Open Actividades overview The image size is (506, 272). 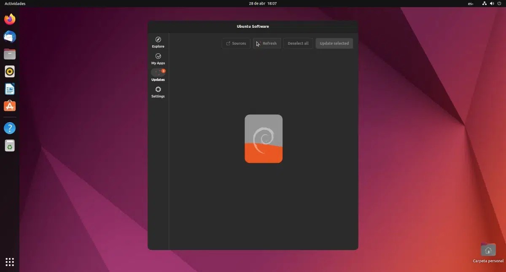(x=15, y=3)
